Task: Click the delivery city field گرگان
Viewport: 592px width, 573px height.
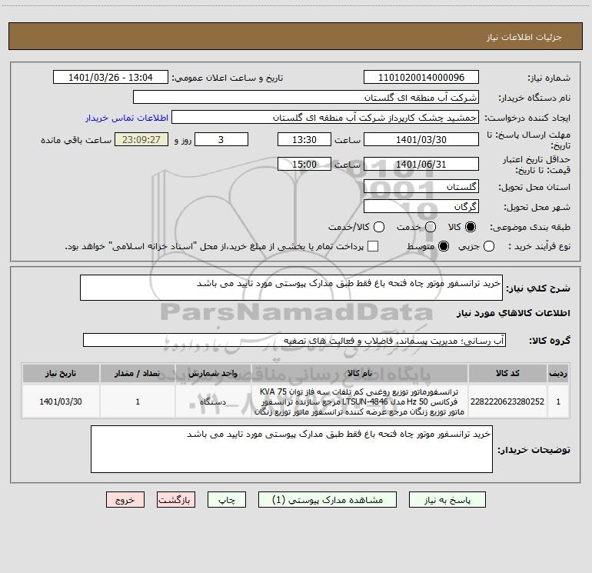Action: pyautogui.click(x=421, y=207)
